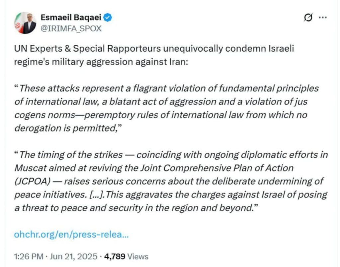Viewport: 340px width, 267px height.
Task: Click the Grok explain-post icon
Action: click(308, 18)
